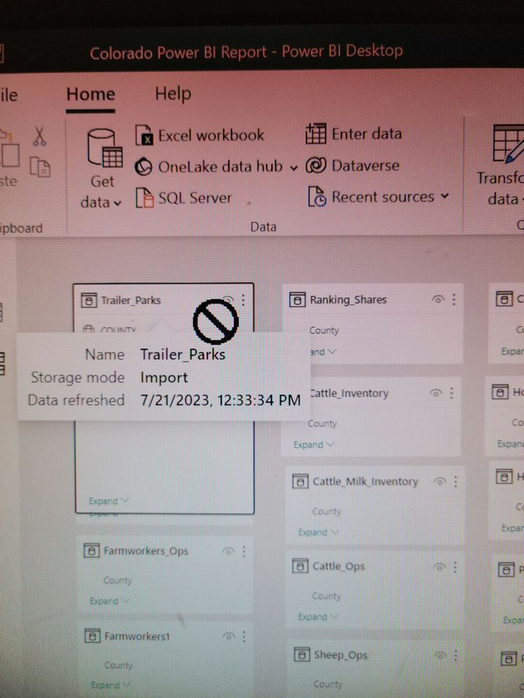Click the Recent sources clock icon

[317, 197]
